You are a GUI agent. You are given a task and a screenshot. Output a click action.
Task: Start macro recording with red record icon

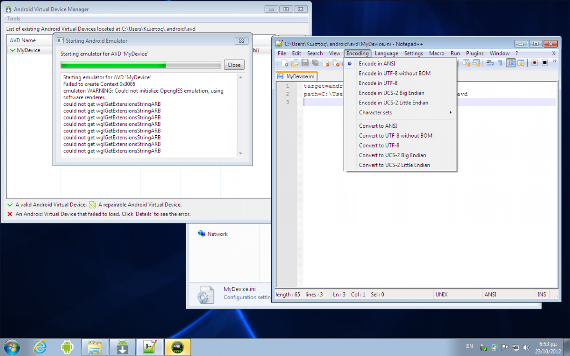tap(534, 63)
